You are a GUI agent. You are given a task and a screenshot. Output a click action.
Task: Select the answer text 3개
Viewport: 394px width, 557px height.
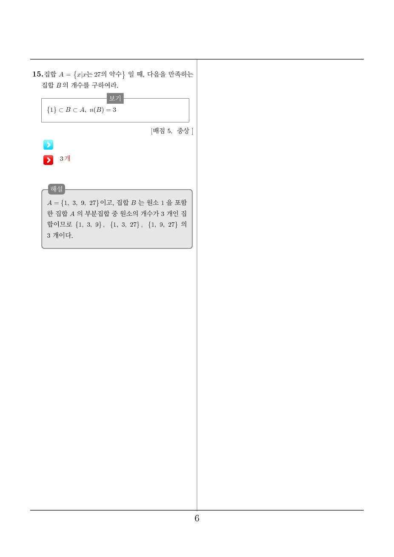[x=65, y=159]
